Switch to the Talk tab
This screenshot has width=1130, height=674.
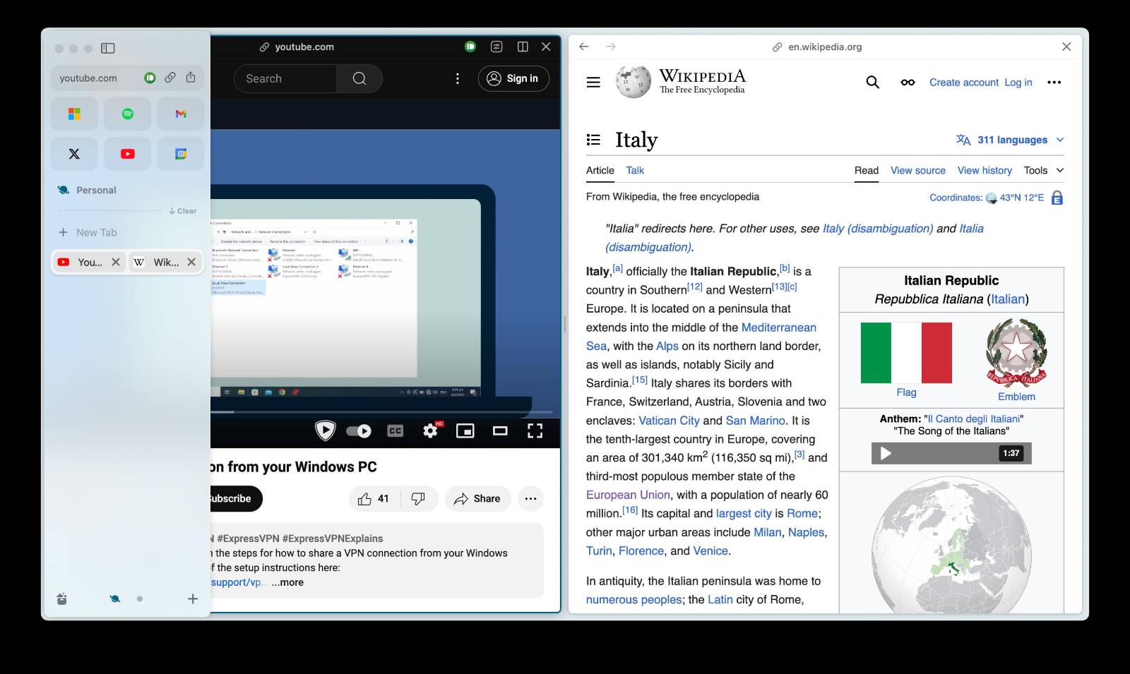(635, 170)
